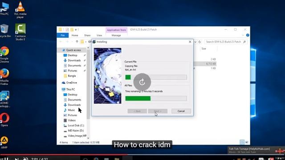The height and width of the screenshot is (160, 285).
Task: Go back in Explorer navigation
Action: (x=61, y=42)
